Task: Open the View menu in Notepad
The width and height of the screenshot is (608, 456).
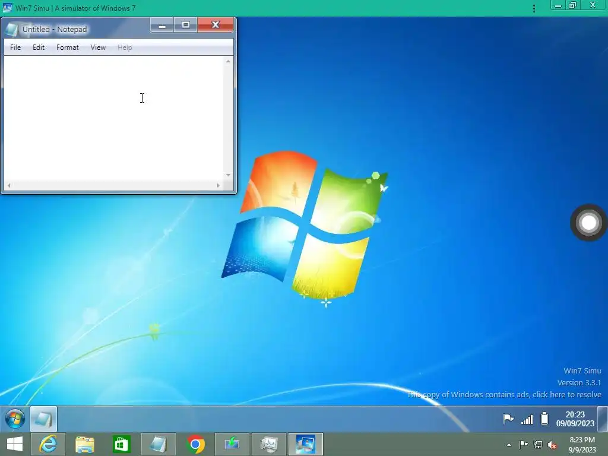Action: [x=98, y=47]
